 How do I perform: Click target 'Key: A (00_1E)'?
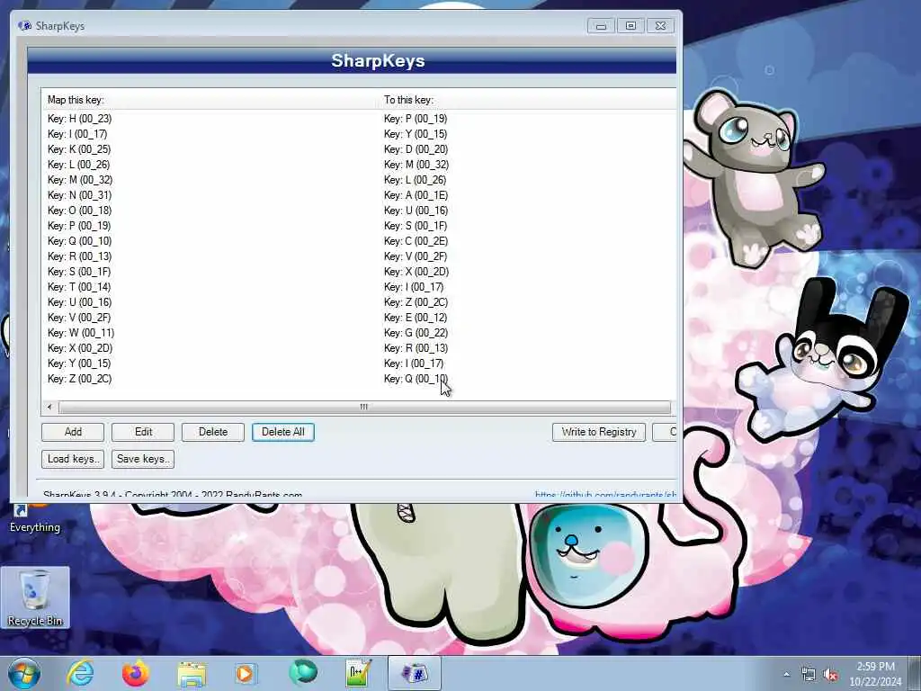click(416, 195)
